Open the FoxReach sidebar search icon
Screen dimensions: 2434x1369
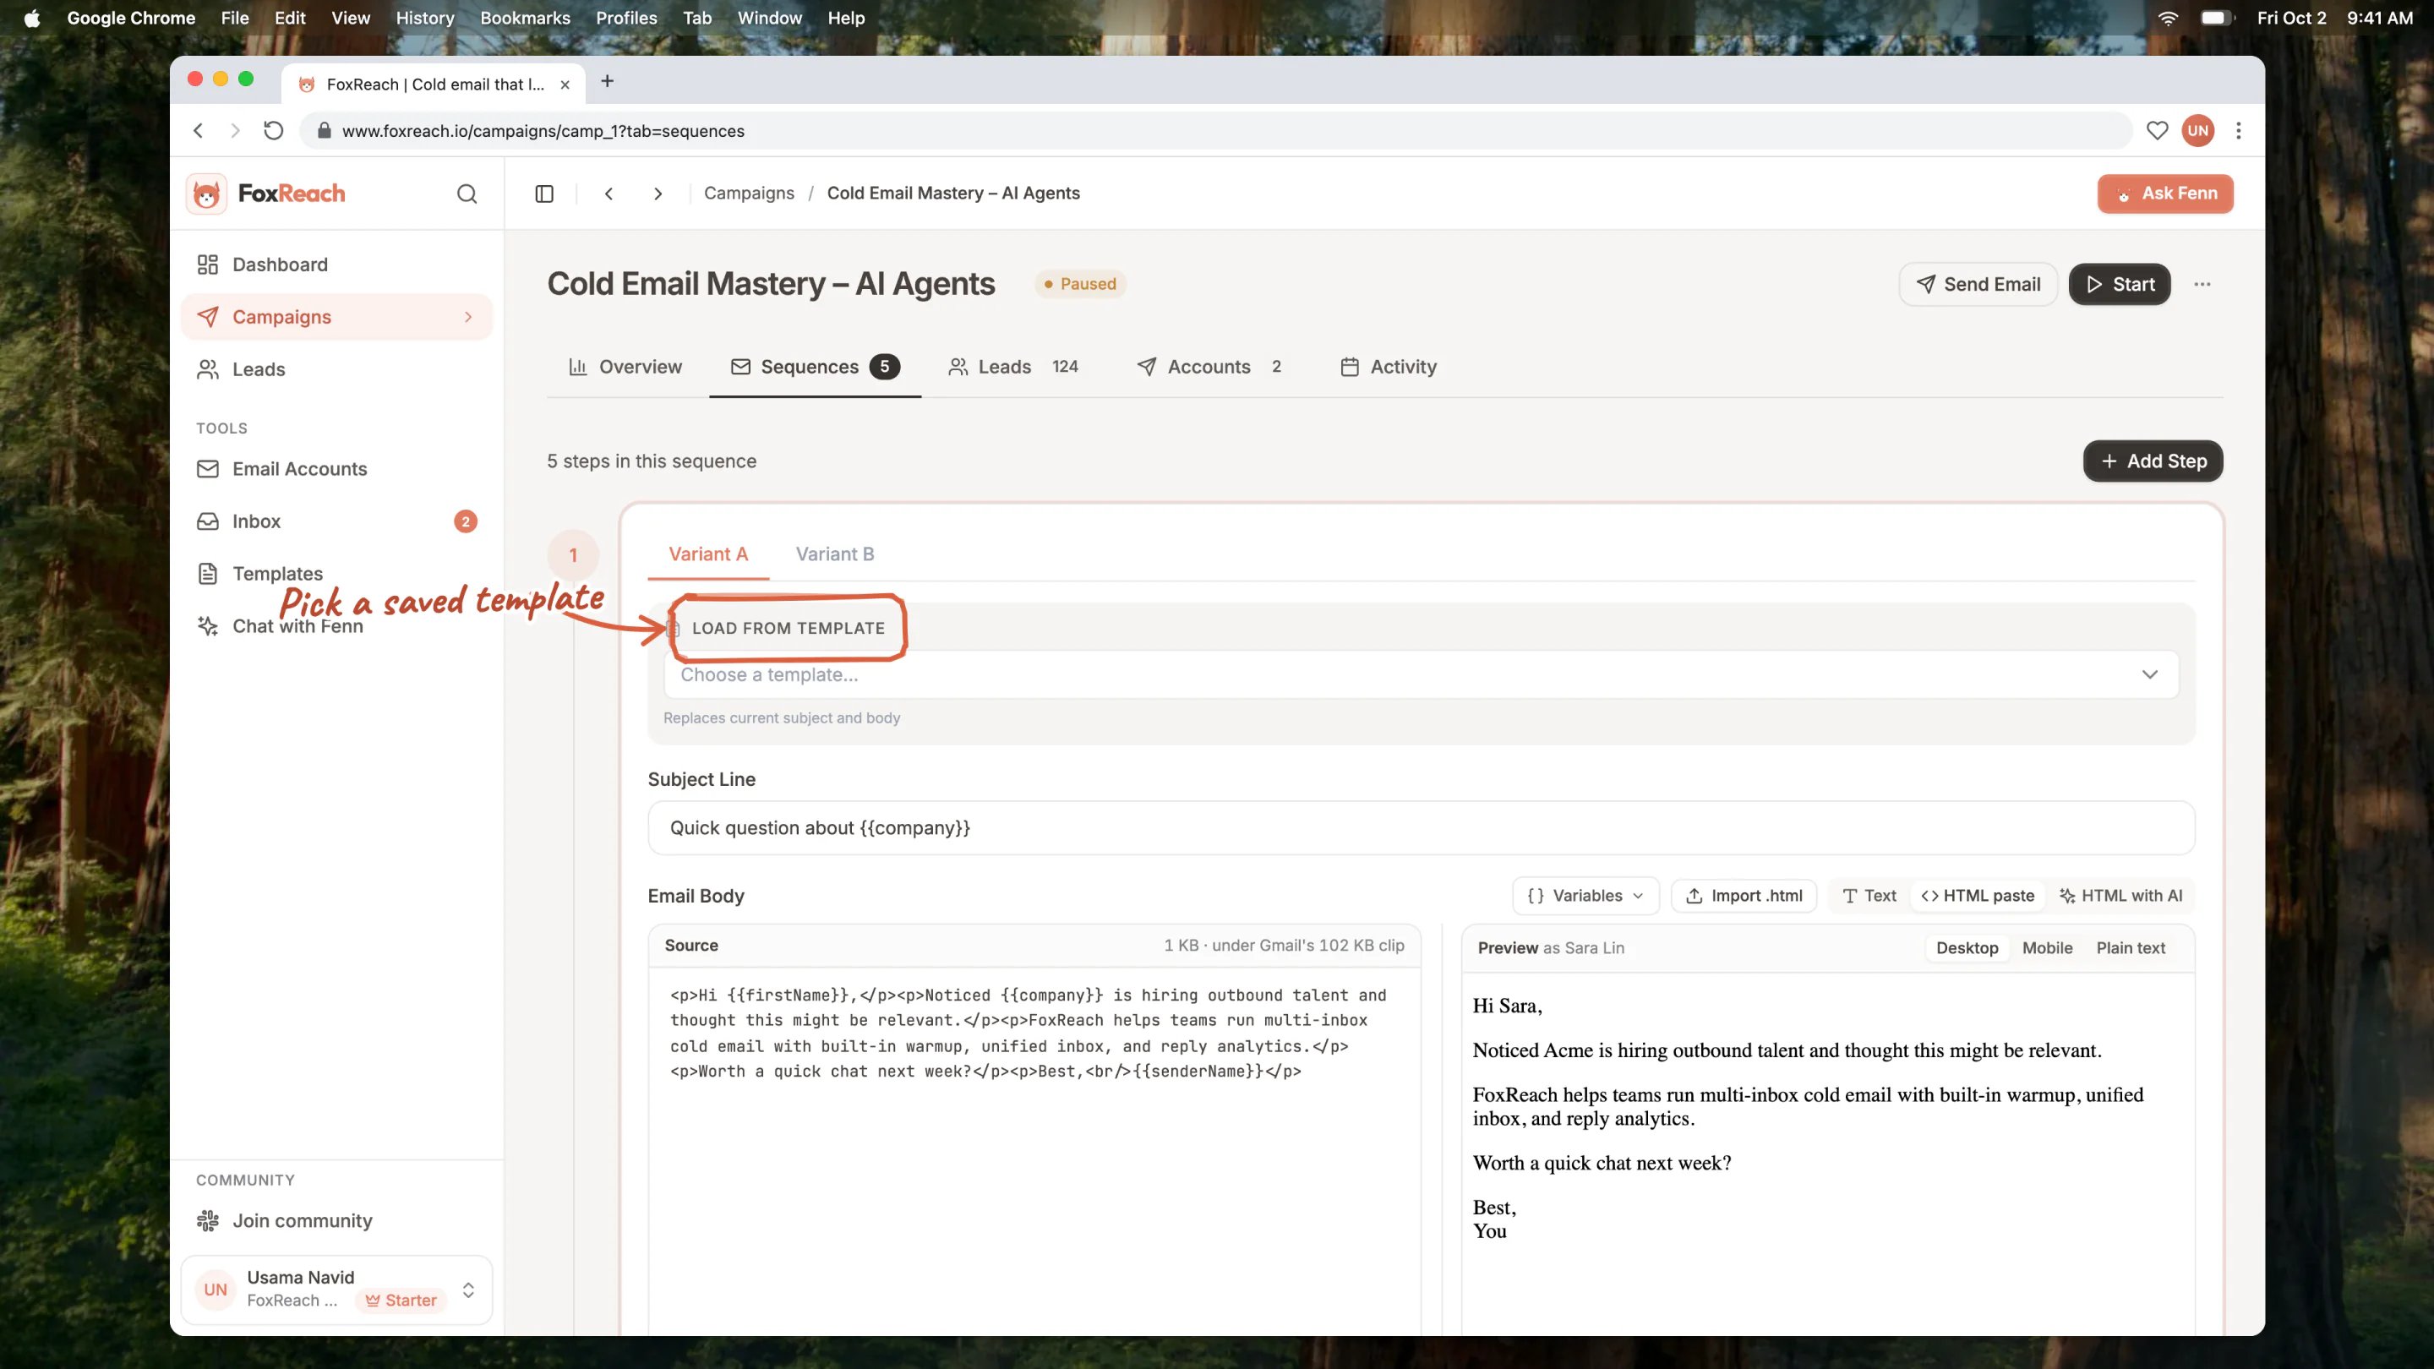point(467,194)
